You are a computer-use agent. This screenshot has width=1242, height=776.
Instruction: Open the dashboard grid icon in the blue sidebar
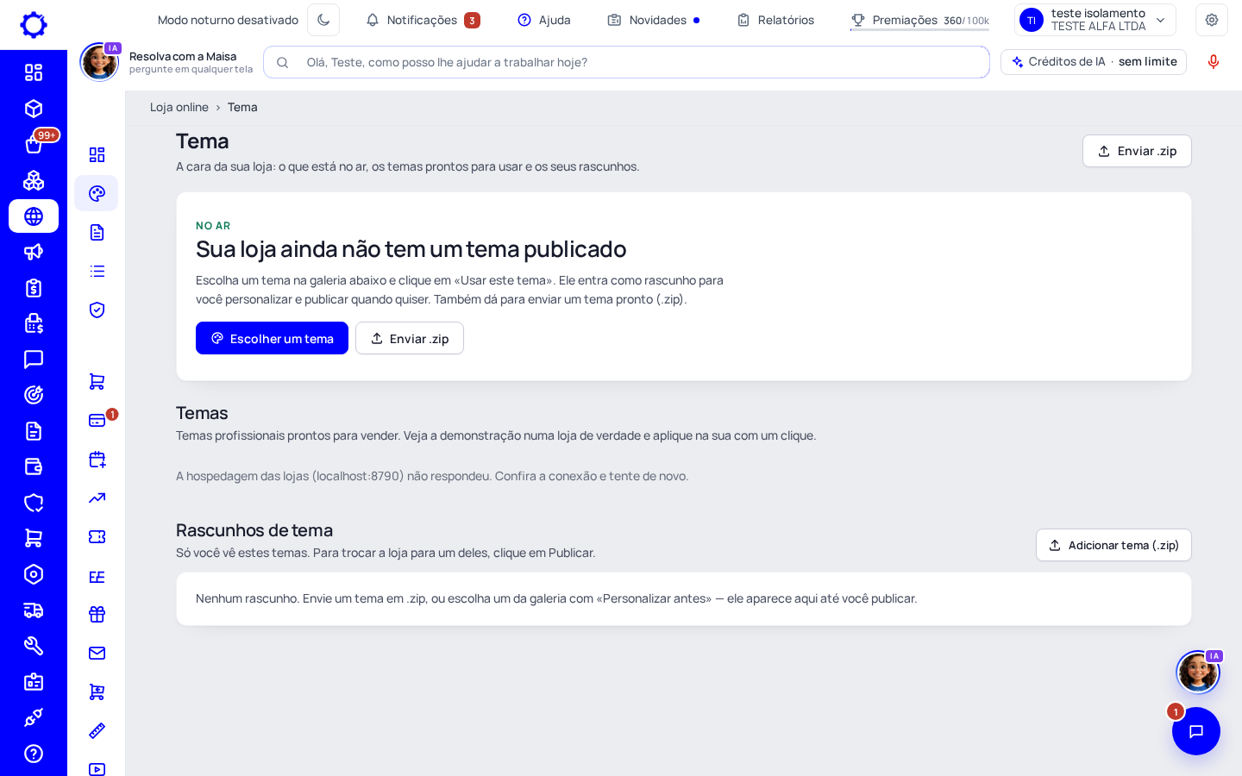coord(34,72)
